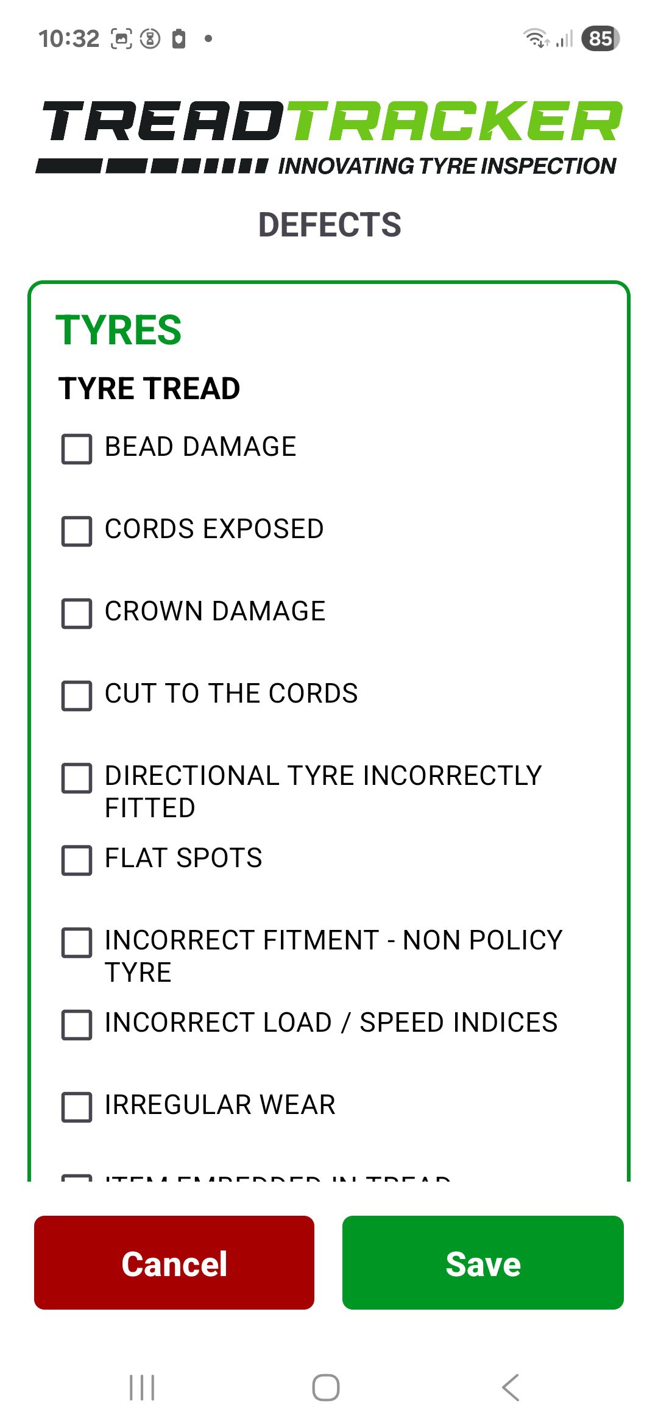This screenshot has width=658, height=1426.
Task: Tap the TreadTracker logo
Action: (x=329, y=137)
